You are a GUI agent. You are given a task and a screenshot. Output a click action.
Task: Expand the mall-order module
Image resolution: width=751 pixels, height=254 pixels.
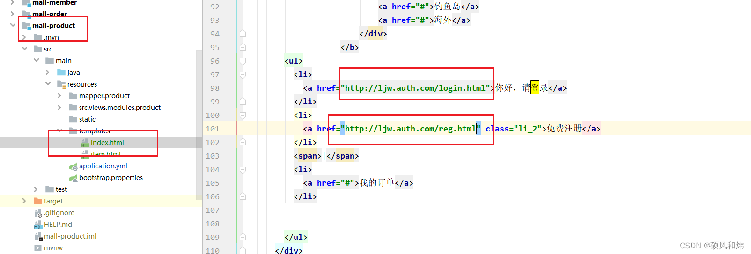tap(13, 14)
